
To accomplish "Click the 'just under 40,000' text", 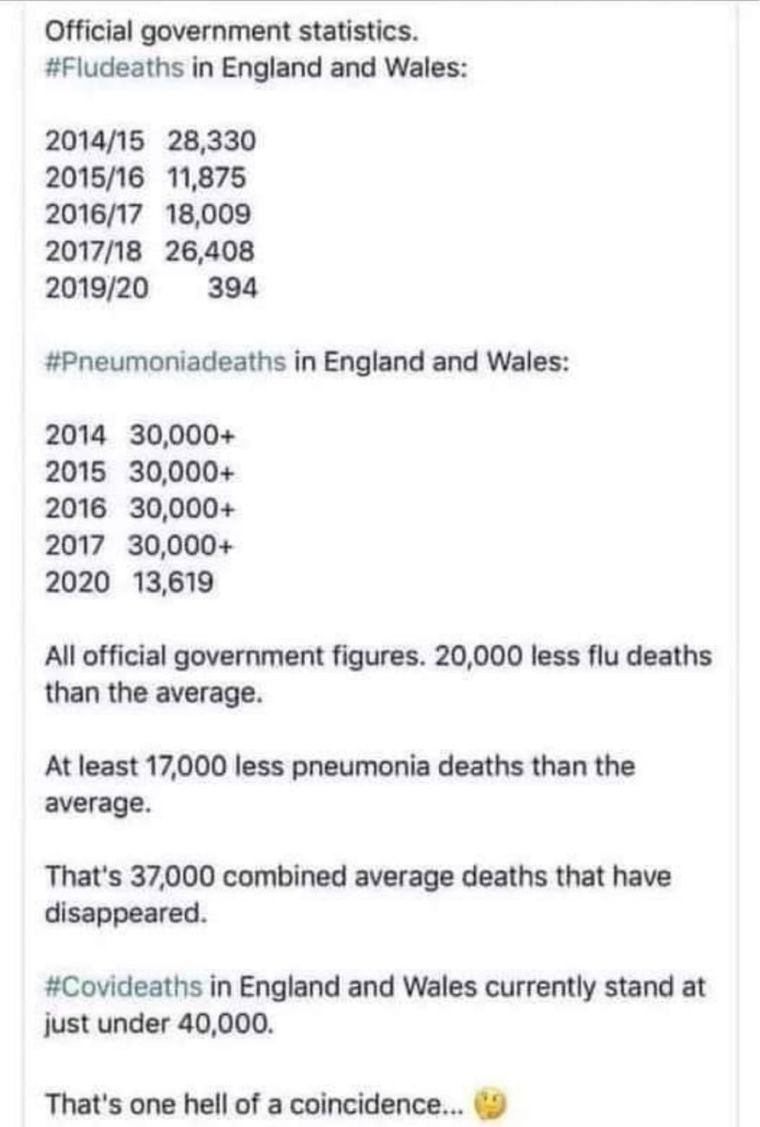I will point(158,1023).
